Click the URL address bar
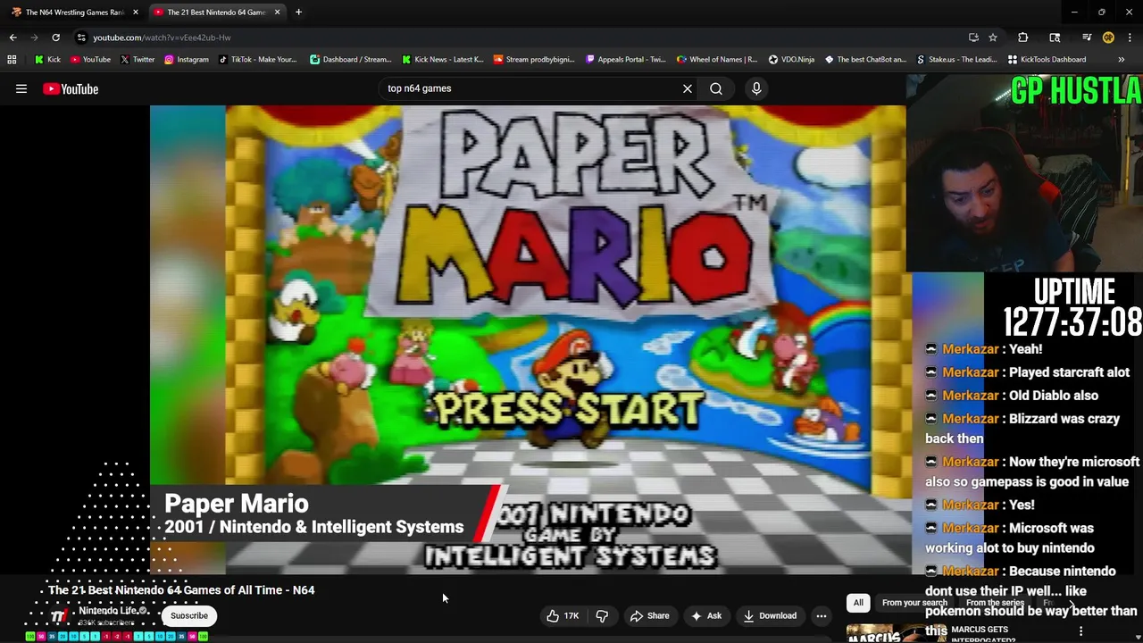This screenshot has width=1143, height=643. pos(518,38)
